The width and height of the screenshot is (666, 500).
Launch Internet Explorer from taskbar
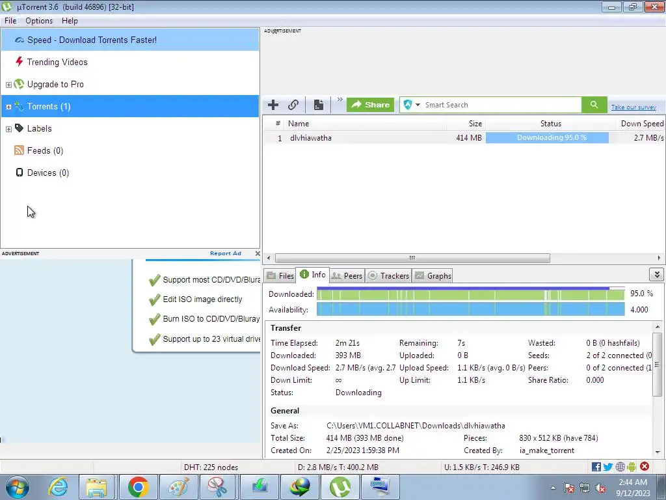click(x=58, y=487)
